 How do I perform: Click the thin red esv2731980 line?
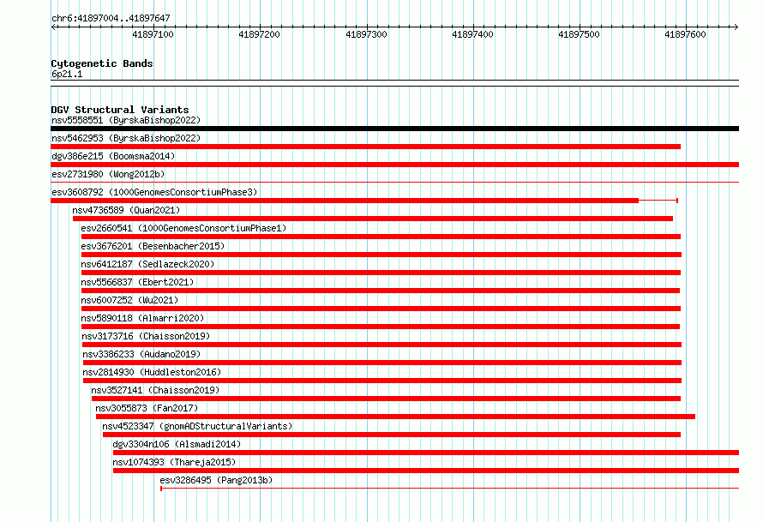click(394, 183)
